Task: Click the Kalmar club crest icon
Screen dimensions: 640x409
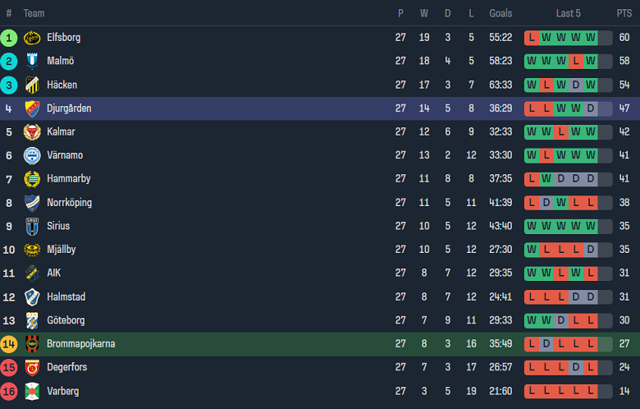Action: (x=32, y=132)
